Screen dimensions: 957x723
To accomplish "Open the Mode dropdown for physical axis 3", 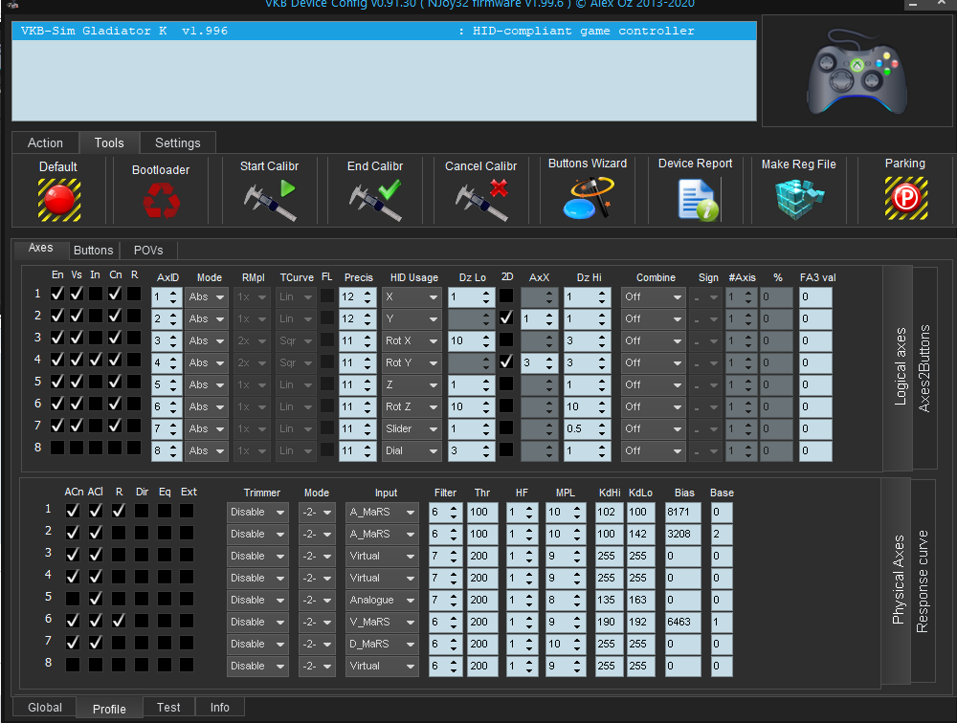I will tap(317, 557).
